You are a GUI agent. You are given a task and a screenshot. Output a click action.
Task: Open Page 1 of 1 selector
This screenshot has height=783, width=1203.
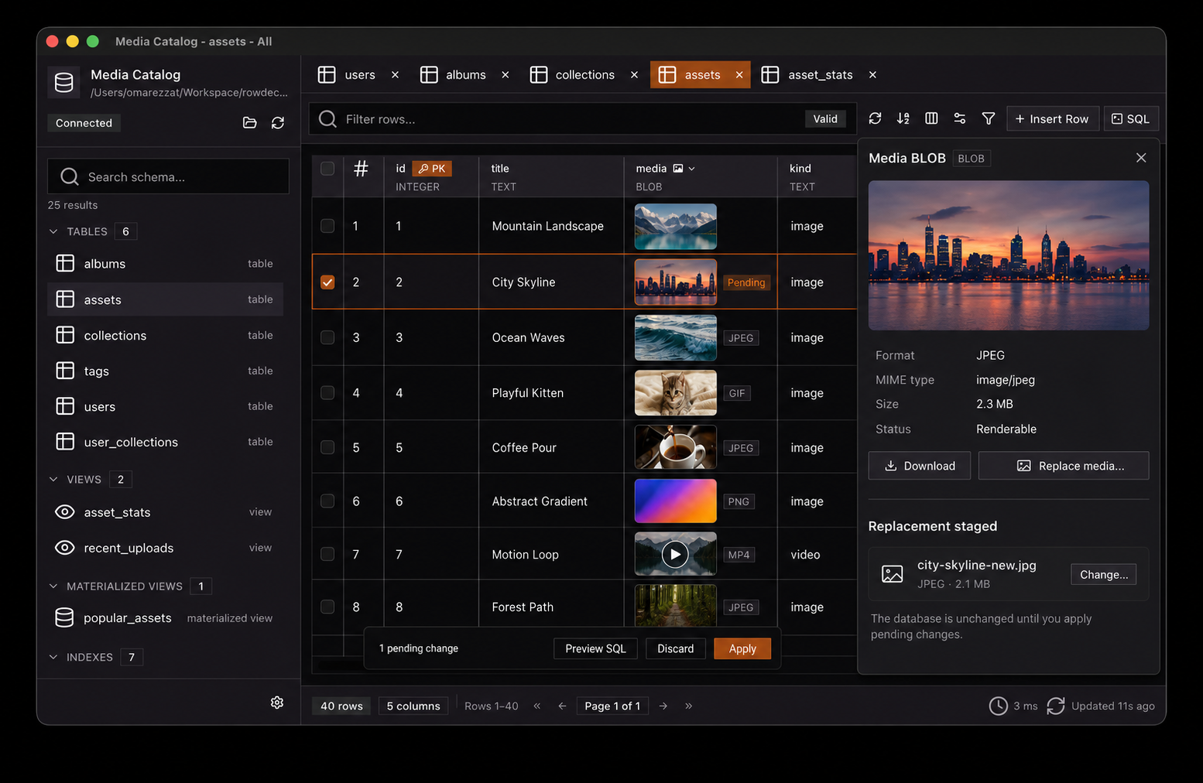click(x=612, y=706)
